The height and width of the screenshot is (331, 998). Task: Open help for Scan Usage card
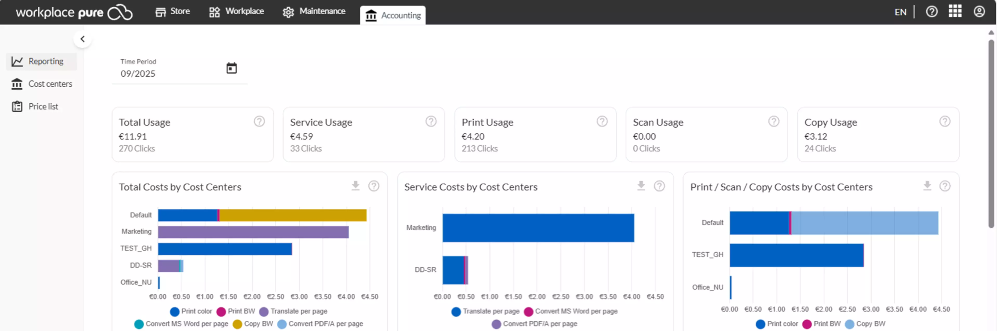tap(773, 121)
